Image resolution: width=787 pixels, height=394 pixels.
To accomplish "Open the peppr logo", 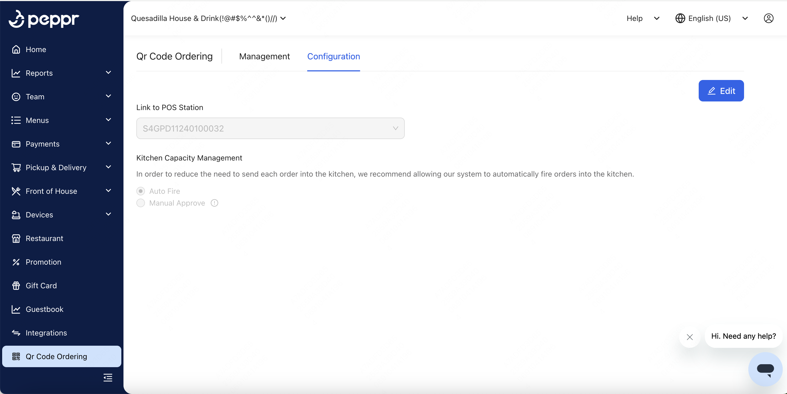I will pyautogui.click(x=44, y=19).
